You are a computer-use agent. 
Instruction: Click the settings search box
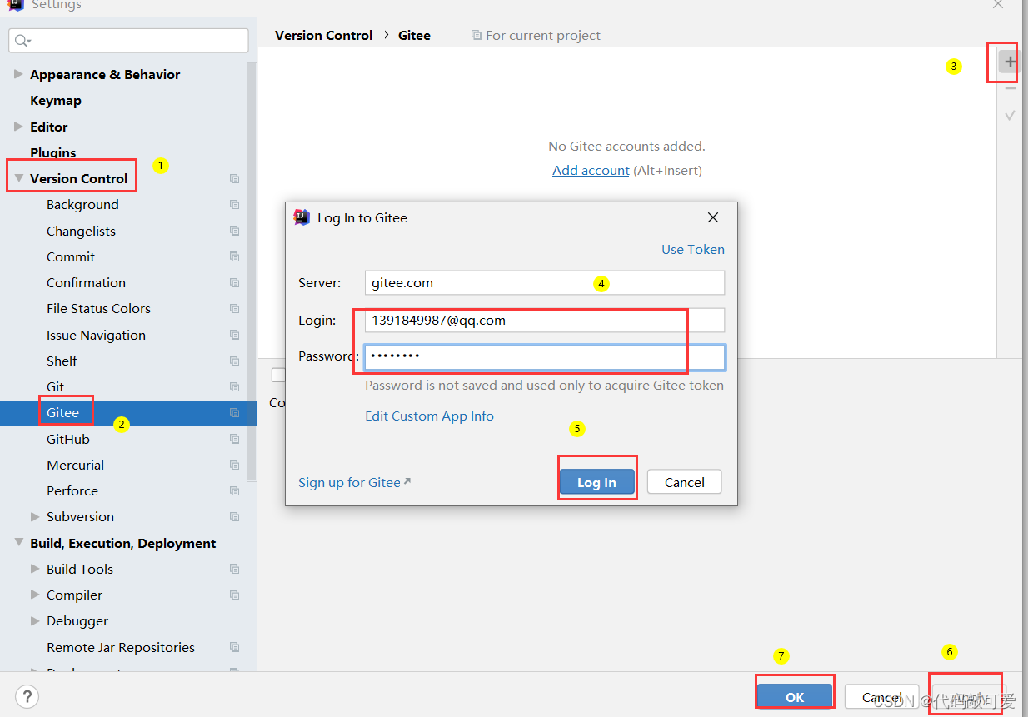128,40
